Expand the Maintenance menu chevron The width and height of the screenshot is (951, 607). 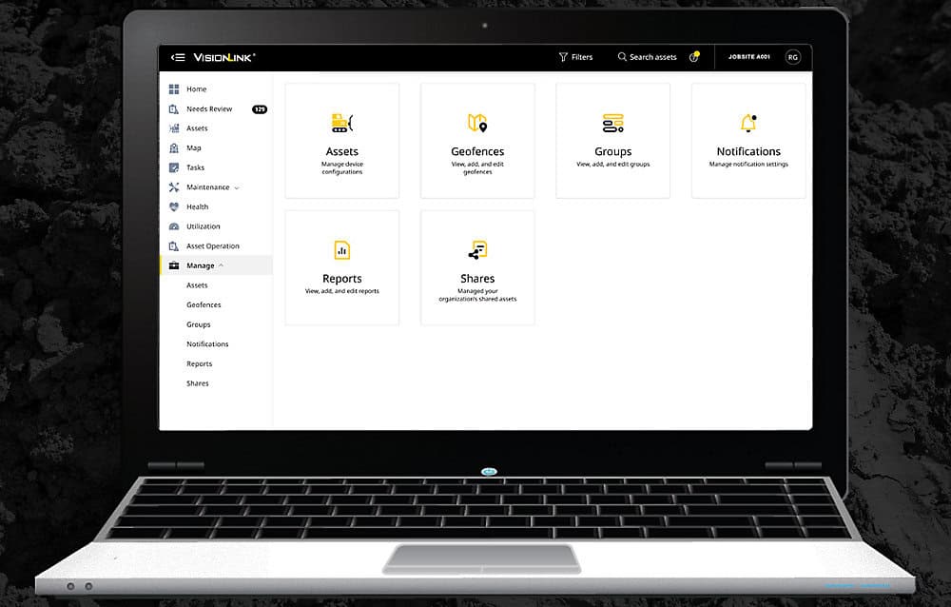(x=237, y=187)
